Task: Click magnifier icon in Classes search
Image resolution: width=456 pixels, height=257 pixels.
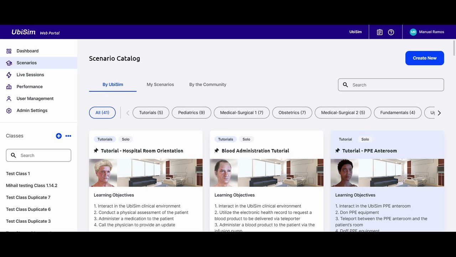Action: point(14,155)
